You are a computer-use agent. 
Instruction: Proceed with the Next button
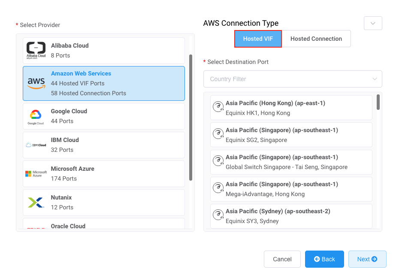367,259
